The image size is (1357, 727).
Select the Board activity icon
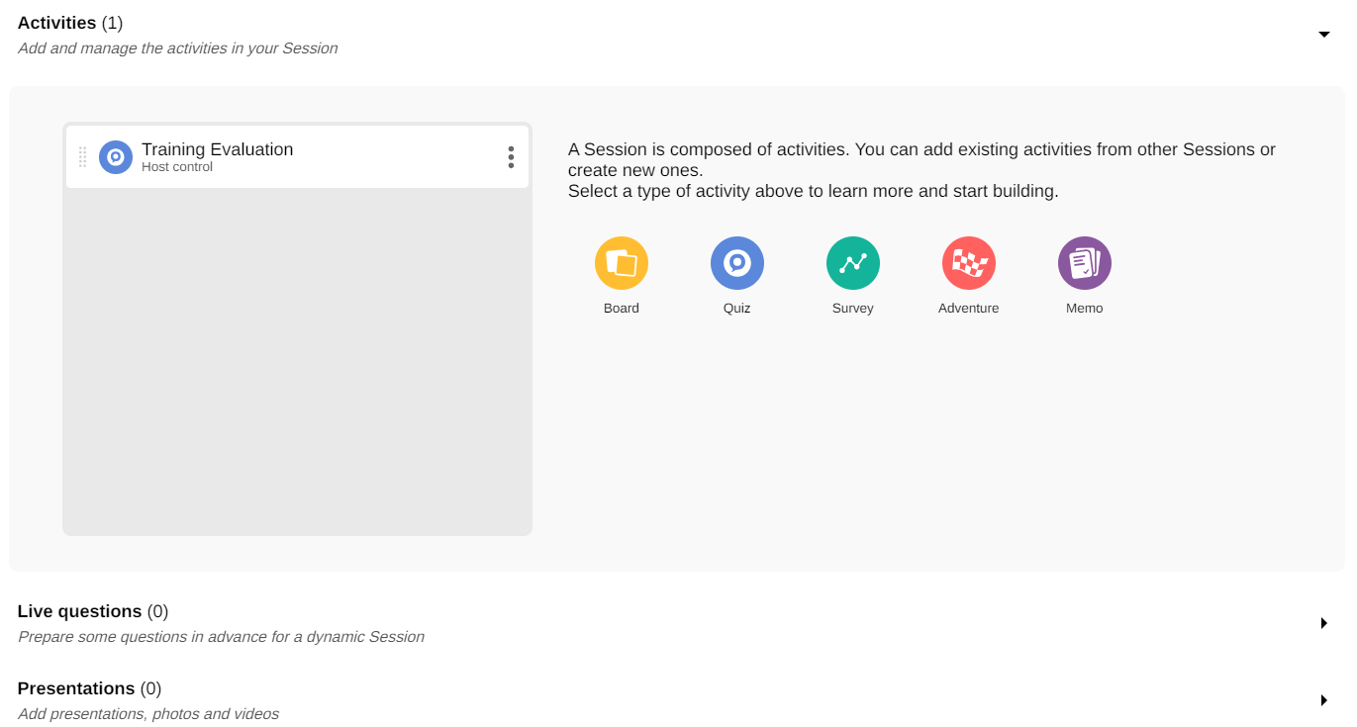[622, 263]
